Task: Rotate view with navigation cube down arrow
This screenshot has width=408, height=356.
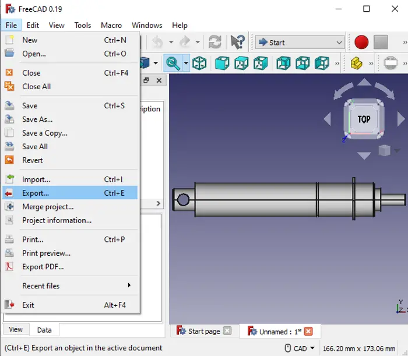Action: 364,156
